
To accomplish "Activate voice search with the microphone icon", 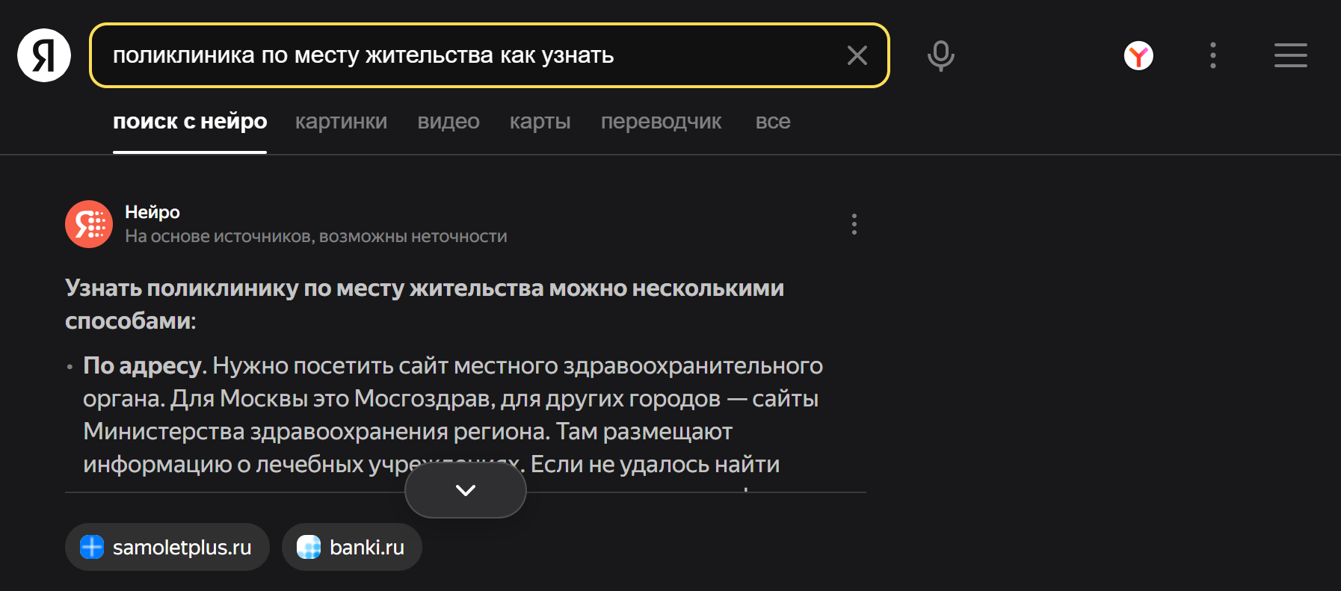I will pyautogui.click(x=940, y=55).
